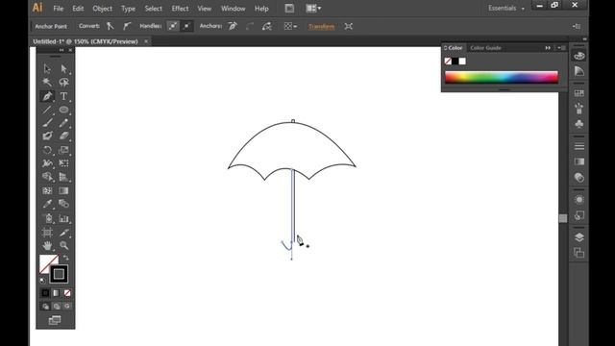The width and height of the screenshot is (615, 346).
Task: Select the Pen tool
Action: tap(47, 96)
